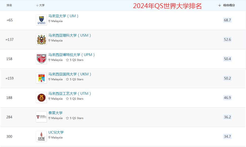Click location pin icon in 泰莱大学 row
This screenshot has width=246, height=147.
(x=49, y=118)
